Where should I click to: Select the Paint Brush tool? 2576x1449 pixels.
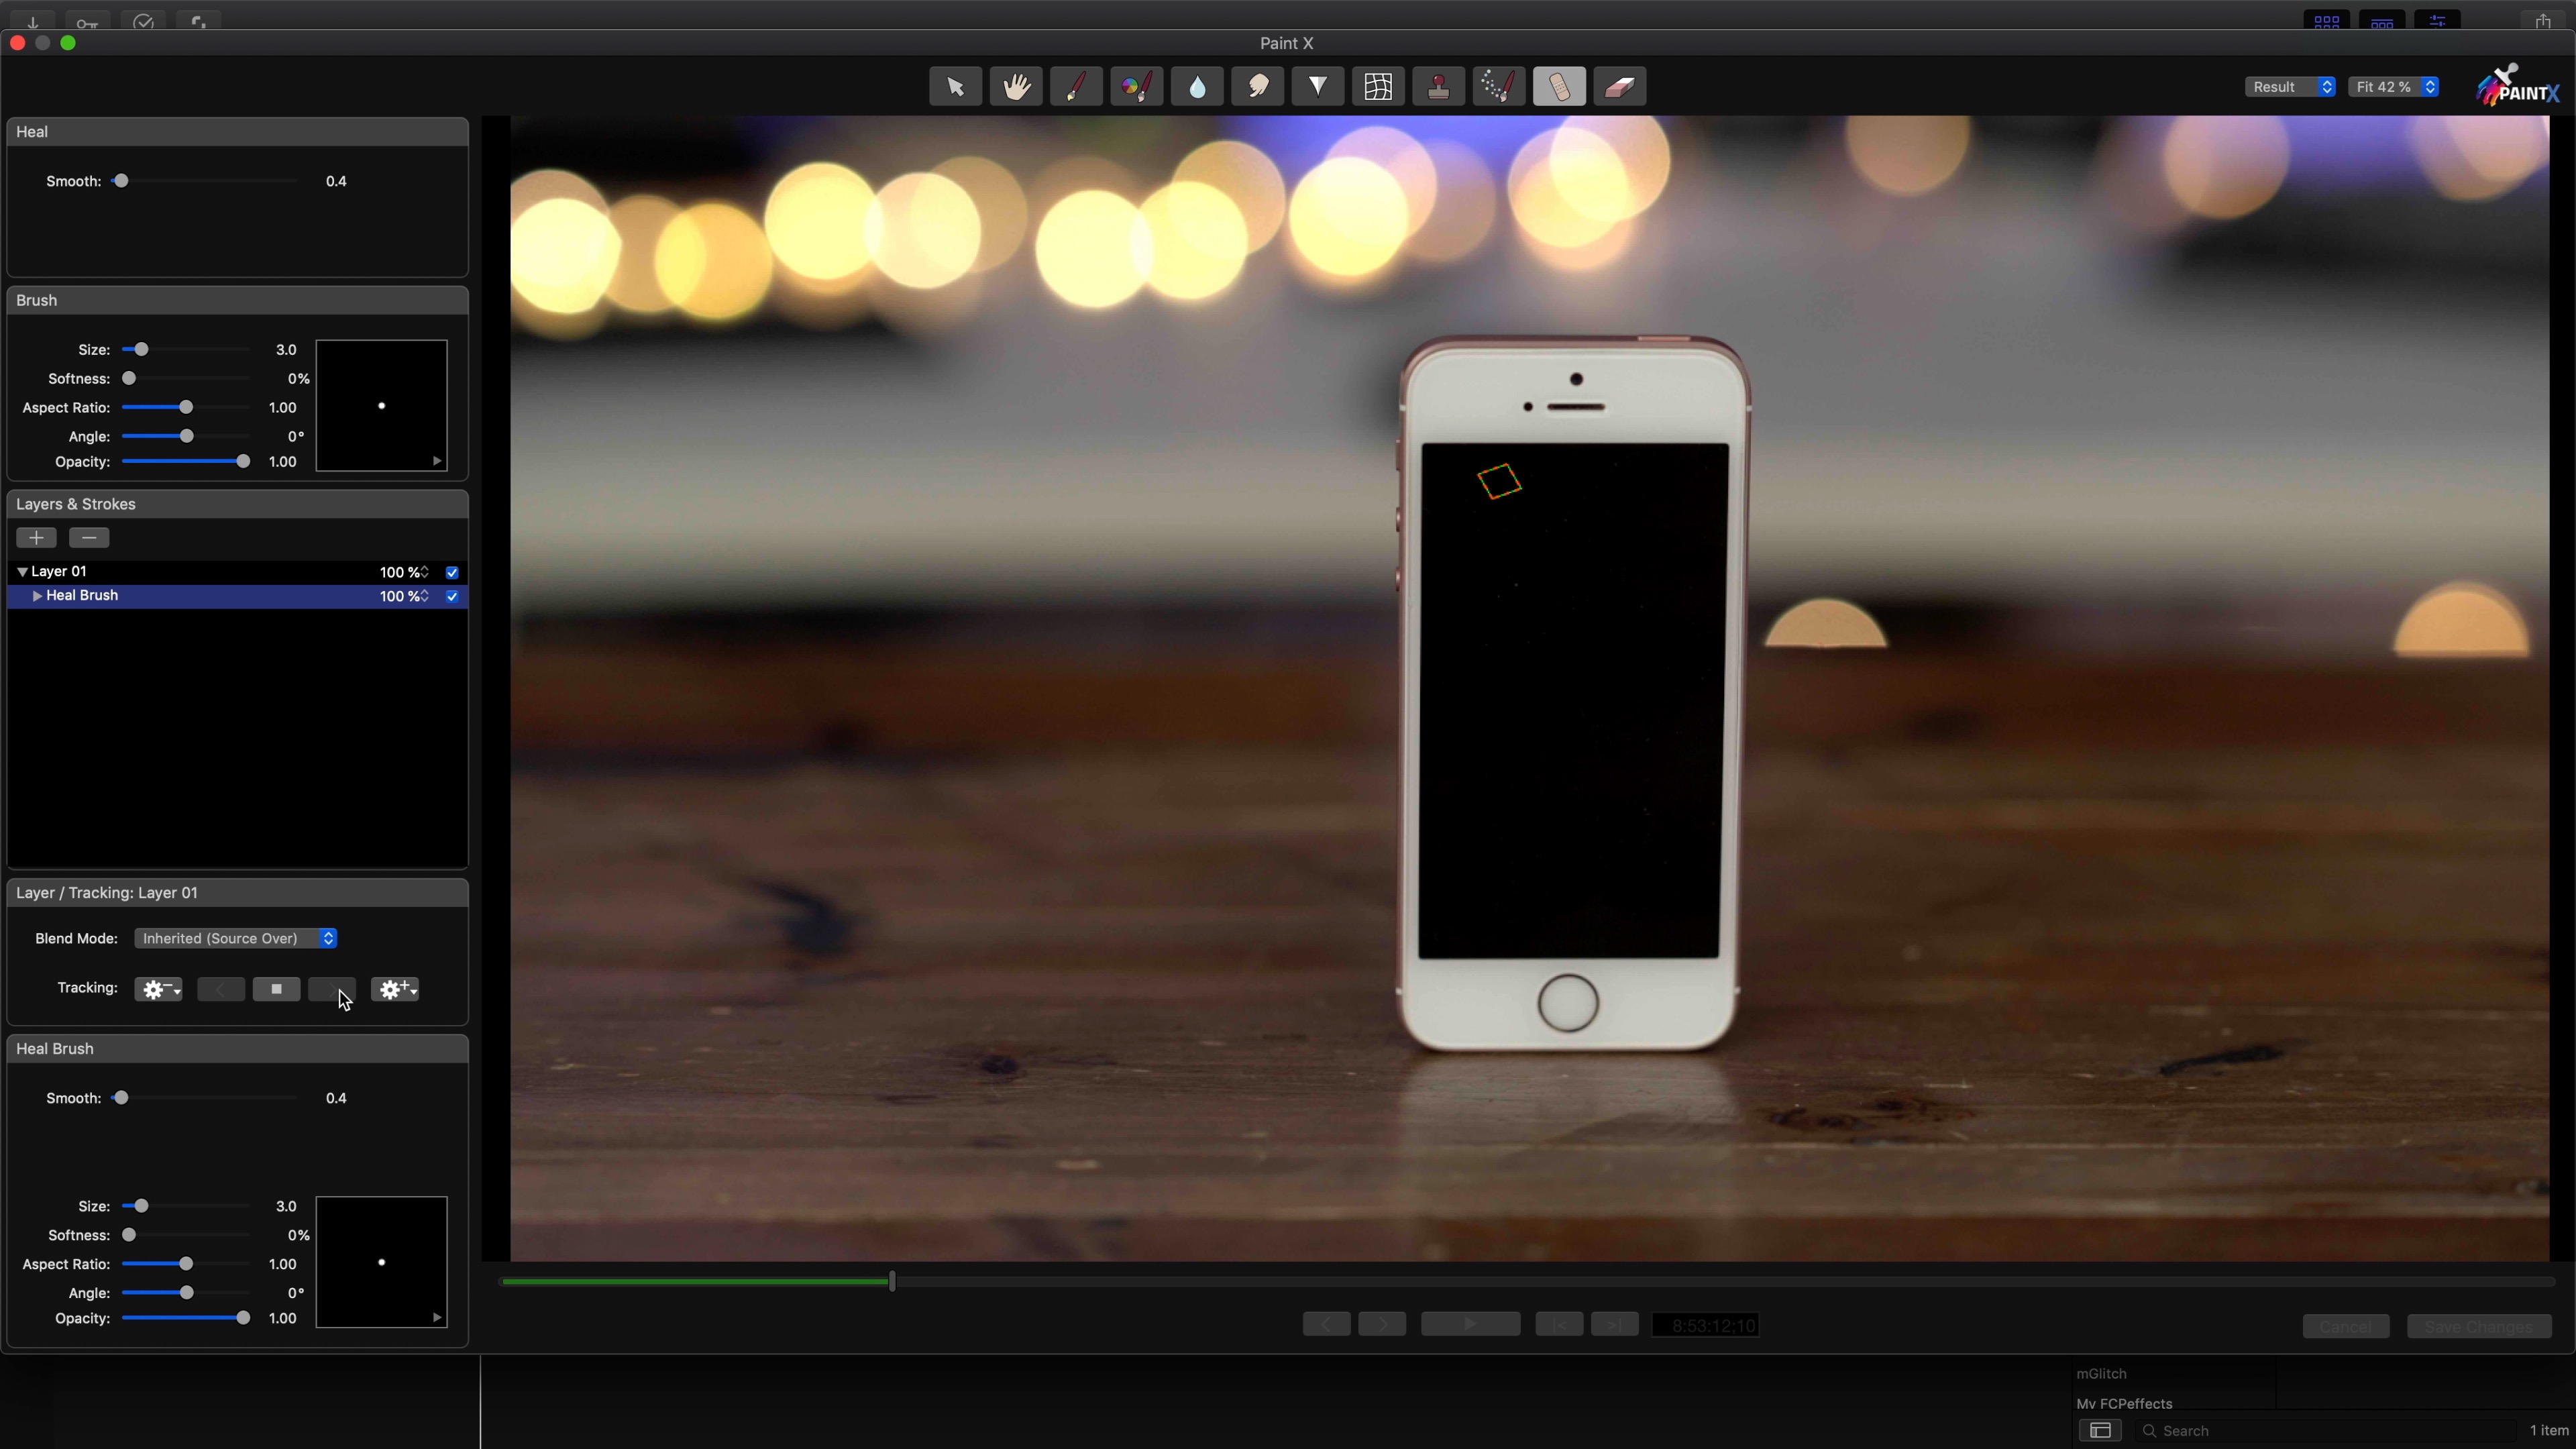click(x=1076, y=87)
